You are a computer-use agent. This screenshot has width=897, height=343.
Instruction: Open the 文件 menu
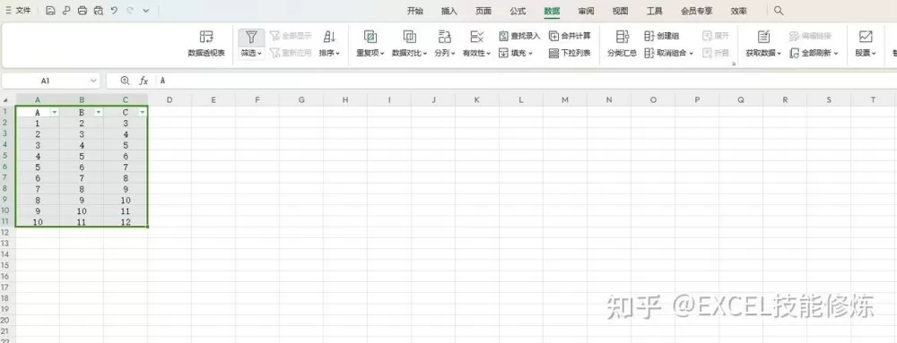(18, 10)
